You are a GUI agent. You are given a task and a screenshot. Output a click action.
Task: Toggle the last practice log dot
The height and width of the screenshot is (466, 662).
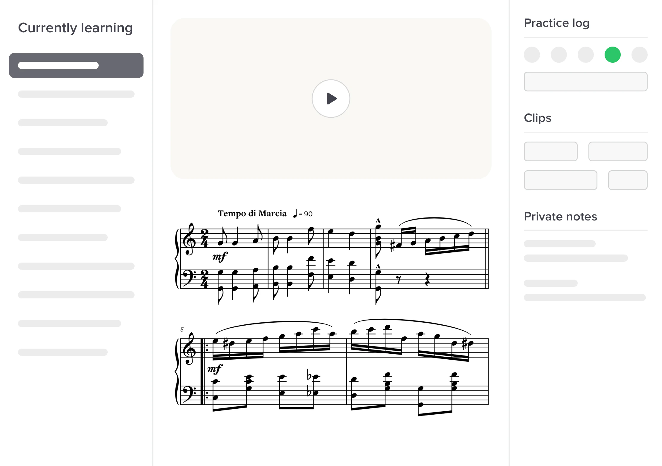[x=639, y=55]
